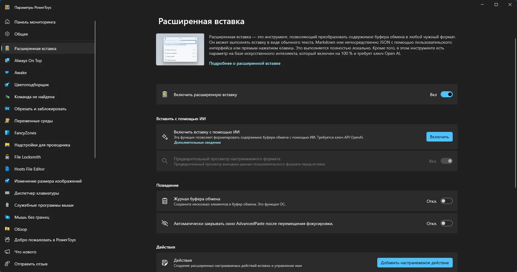Click the FancyZones icon in the sidebar

coord(7,133)
